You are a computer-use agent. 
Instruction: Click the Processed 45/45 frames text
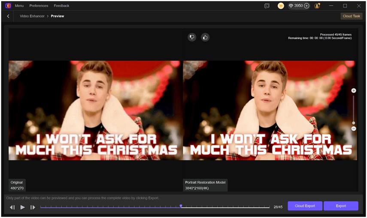point(336,35)
